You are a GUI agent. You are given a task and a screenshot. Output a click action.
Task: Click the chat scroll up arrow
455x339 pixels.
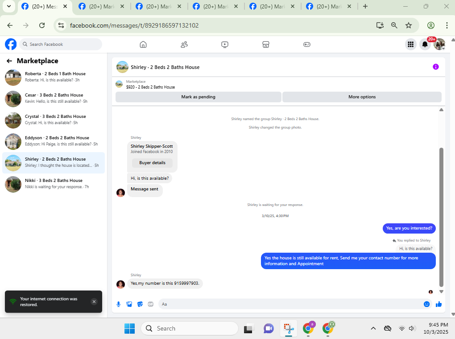pos(441,110)
